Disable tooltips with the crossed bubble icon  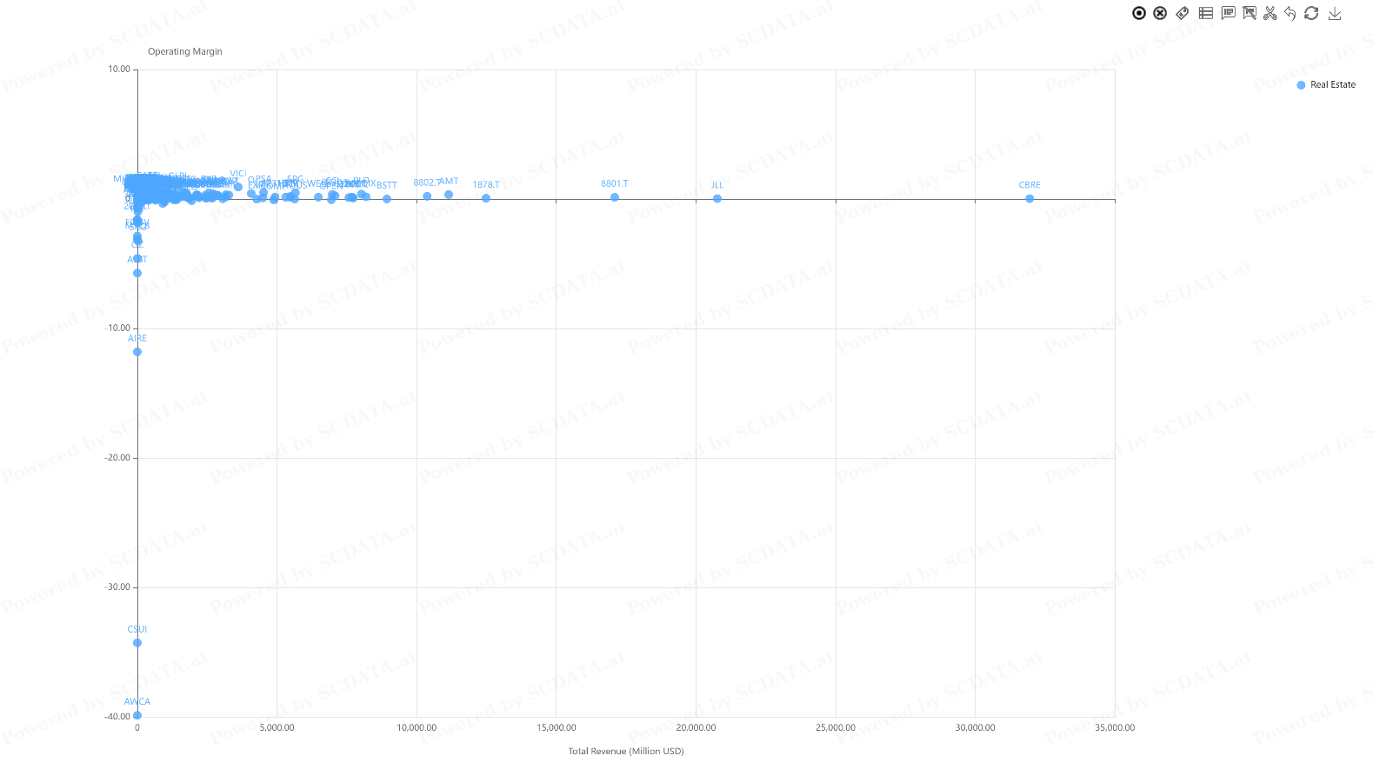pyautogui.click(x=1250, y=13)
